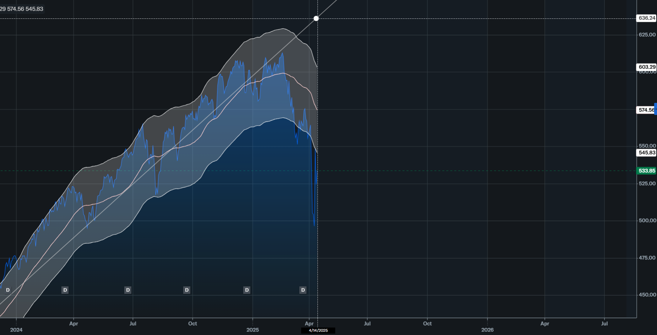Image resolution: width=657 pixels, height=335 pixels.
Task: Select the Jul 2026 time axis label
Action: (x=604, y=324)
